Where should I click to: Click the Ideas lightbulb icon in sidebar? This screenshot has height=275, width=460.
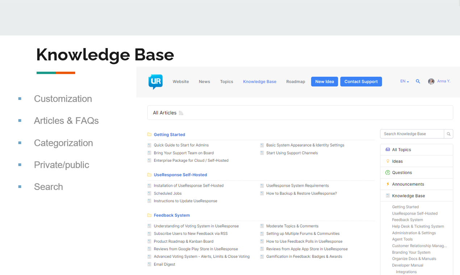coord(388,161)
